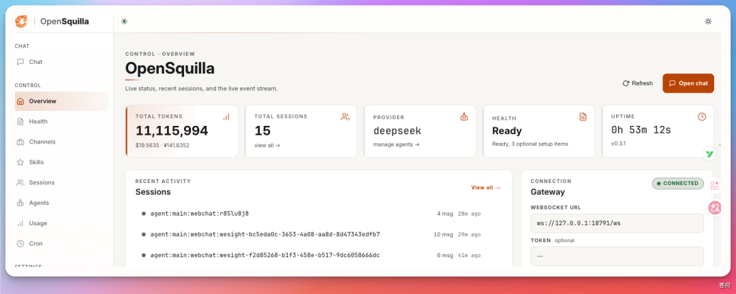This screenshot has height=294, width=736.
Task: Click the CONNECTED status badge
Action: [x=678, y=183]
